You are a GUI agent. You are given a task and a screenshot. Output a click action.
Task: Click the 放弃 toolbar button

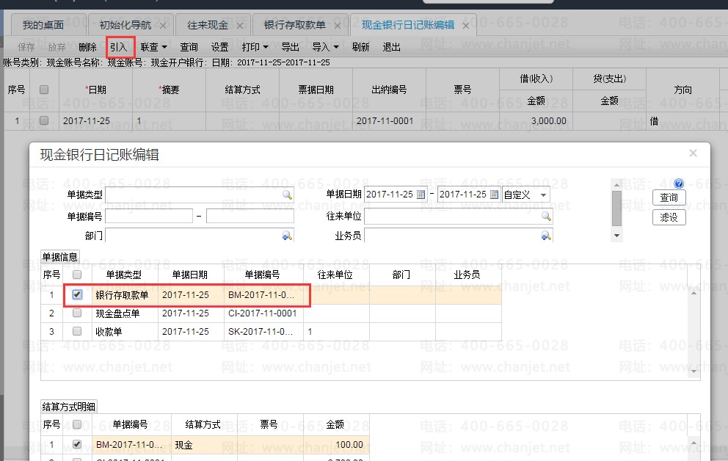tap(57, 47)
